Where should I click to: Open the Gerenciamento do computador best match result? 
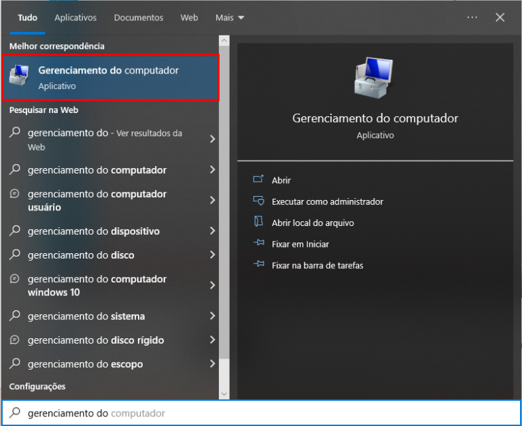tap(110, 78)
